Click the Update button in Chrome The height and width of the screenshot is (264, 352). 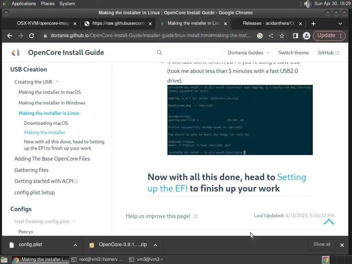pyautogui.click(x=326, y=35)
